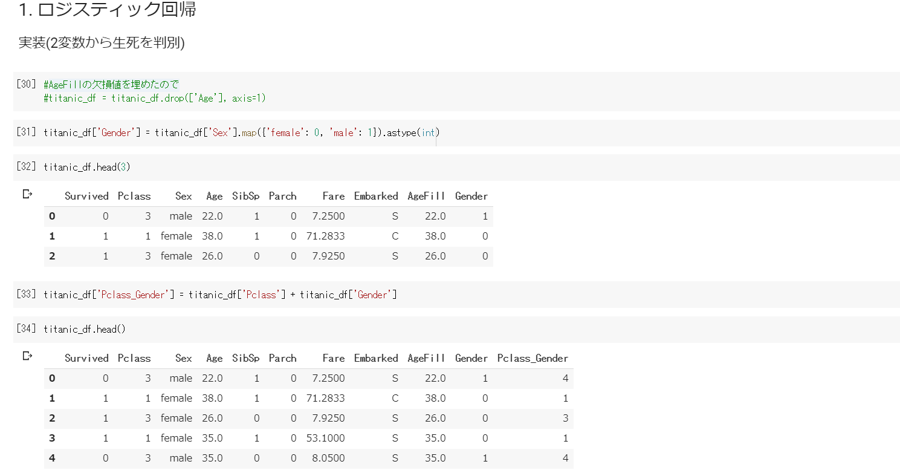900x470 pixels.
Task: Click 'Pclass_Gender' column header
Action: (x=533, y=358)
